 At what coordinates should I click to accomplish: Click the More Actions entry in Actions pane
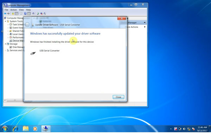coord(133,27)
